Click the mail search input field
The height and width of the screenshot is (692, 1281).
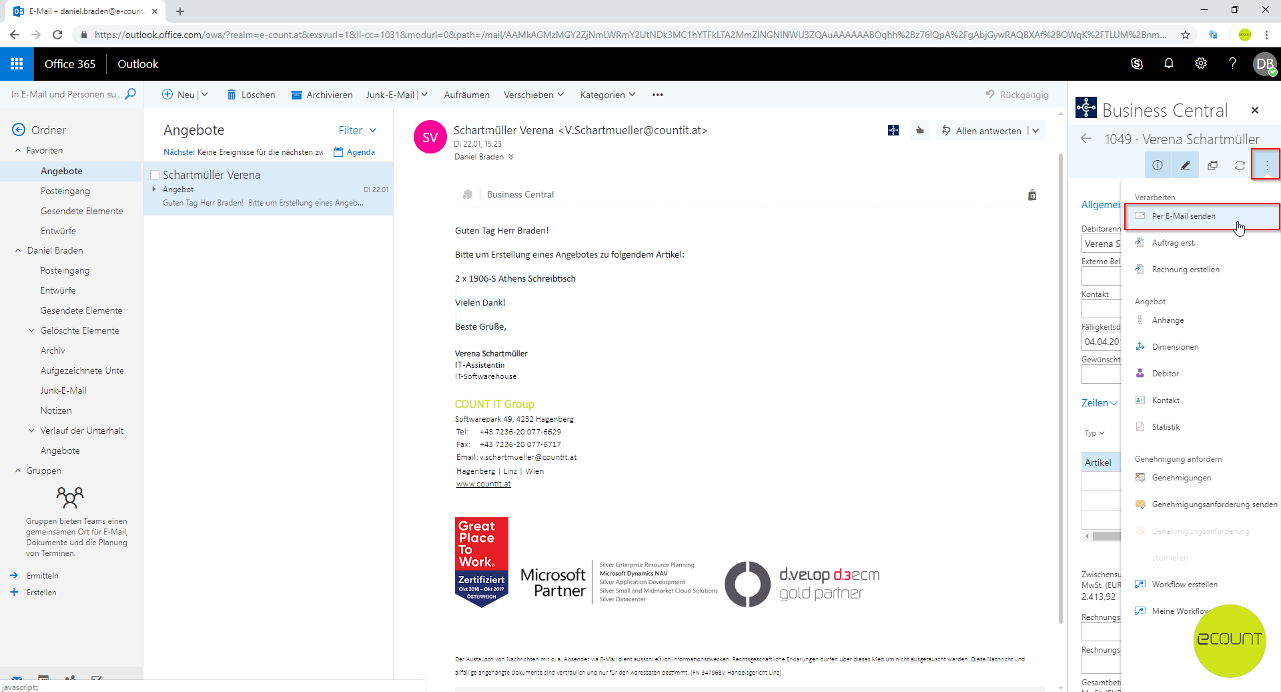point(67,94)
